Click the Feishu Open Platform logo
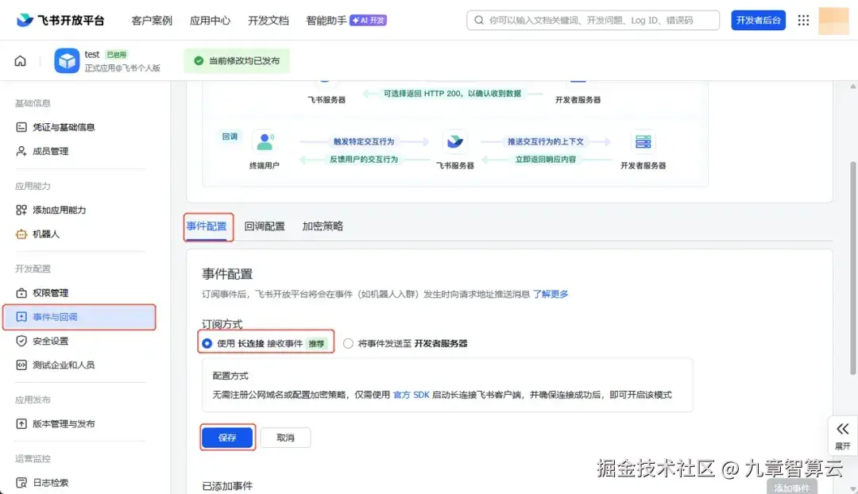 point(60,20)
